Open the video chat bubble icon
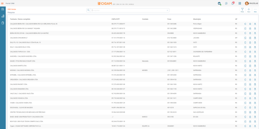The width and height of the screenshot is (259, 129). [226, 3]
